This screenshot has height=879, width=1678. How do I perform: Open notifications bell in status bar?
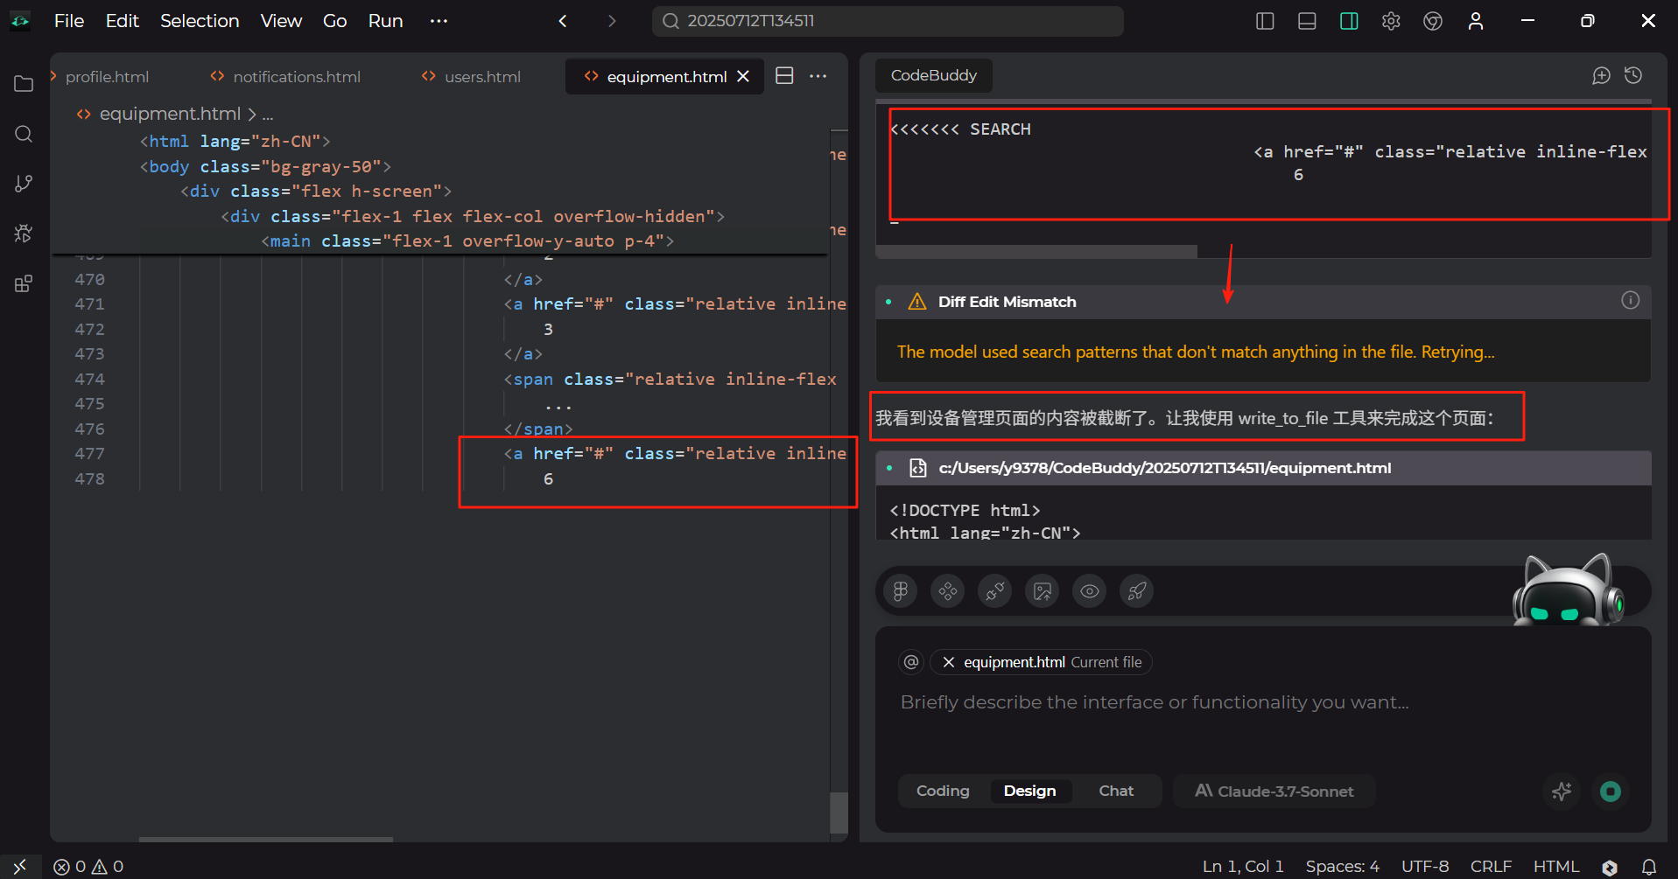pyautogui.click(x=1648, y=867)
